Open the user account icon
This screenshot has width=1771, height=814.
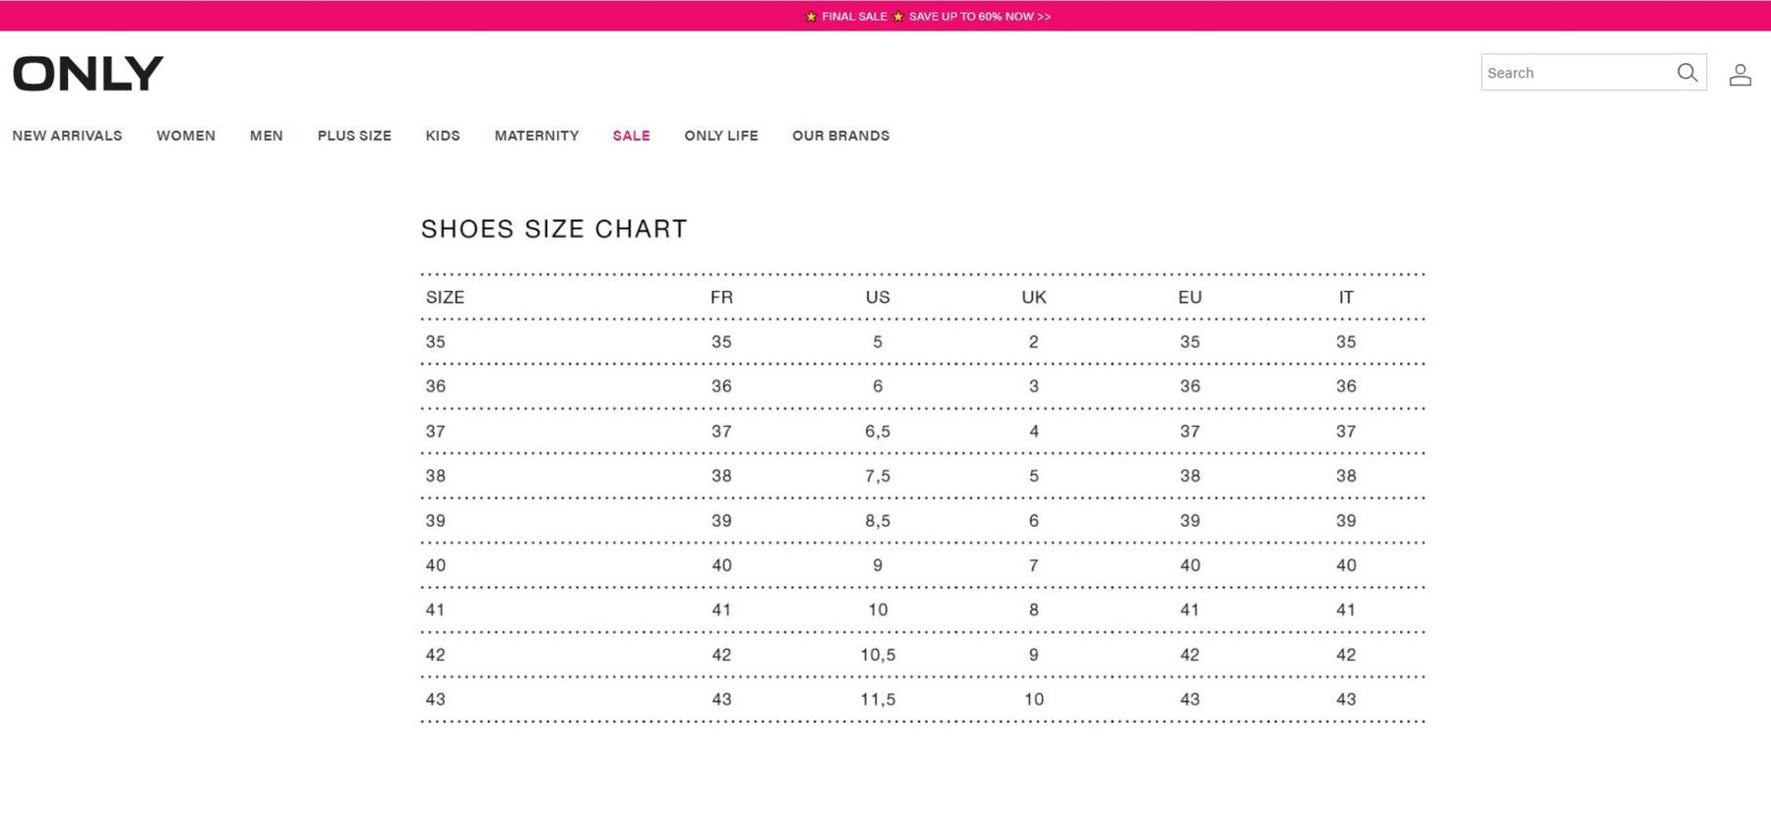click(1740, 75)
